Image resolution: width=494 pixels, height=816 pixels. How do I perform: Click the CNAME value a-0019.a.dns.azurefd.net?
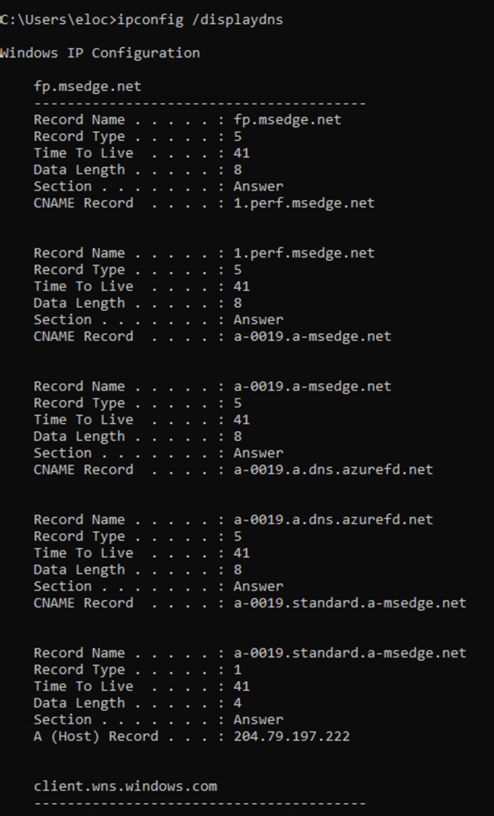333,469
